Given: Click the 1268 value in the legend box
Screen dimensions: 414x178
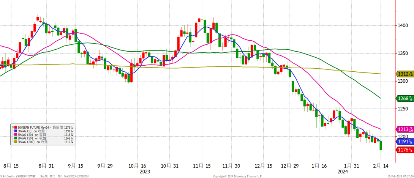Looking at the screenshot, I should 68,138.
